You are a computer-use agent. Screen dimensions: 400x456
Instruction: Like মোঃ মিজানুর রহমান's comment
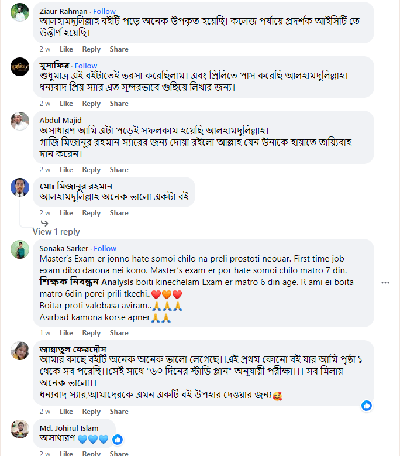pyautogui.click(x=66, y=213)
